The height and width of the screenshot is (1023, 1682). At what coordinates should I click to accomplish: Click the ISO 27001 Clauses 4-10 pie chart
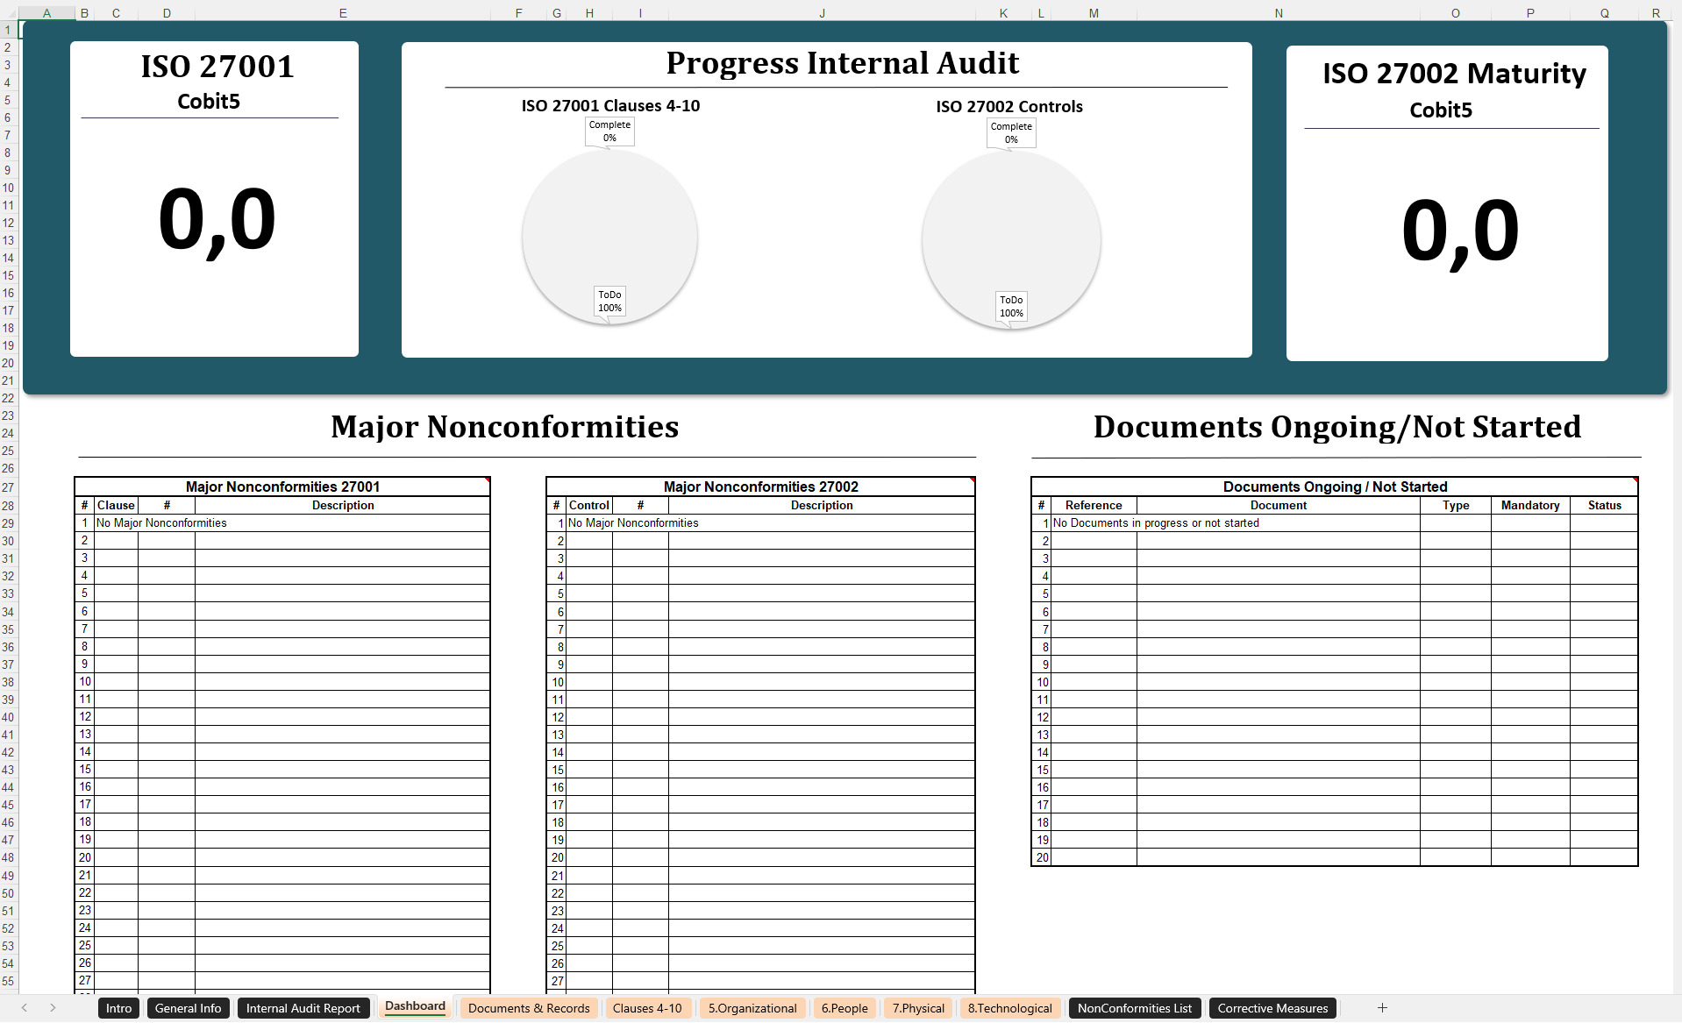point(609,237)
